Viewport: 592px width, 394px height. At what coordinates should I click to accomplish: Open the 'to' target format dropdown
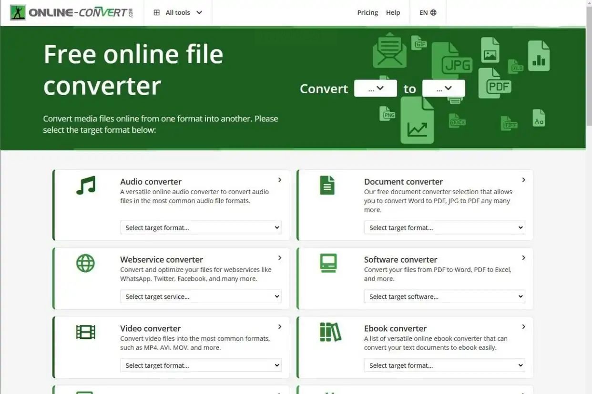[444, 89]
